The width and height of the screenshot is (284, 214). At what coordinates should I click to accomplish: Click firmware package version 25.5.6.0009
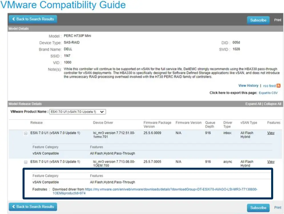click(x=152, y=133)
